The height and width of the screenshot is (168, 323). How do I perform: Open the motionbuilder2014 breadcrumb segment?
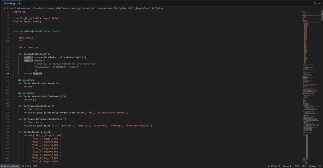[x=107, y=8]
